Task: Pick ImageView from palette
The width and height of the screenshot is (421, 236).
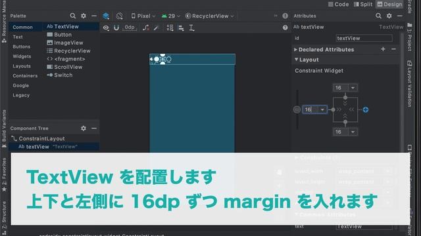Action: click(x=65, y=43)
